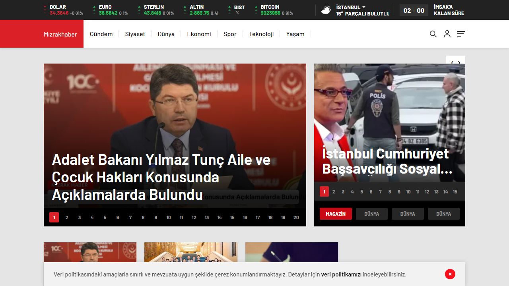Jump to slide 20 in main slider
Image resolution: width=509 pixels, height=286 pixels.
[296, 217]
